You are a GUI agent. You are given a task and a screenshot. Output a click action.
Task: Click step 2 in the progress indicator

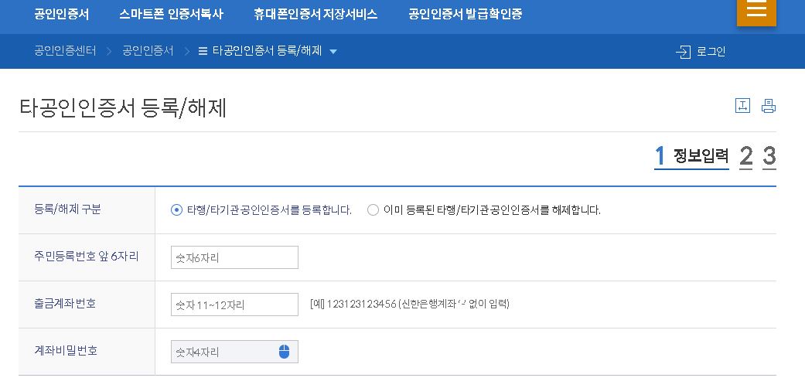point(746,156)
